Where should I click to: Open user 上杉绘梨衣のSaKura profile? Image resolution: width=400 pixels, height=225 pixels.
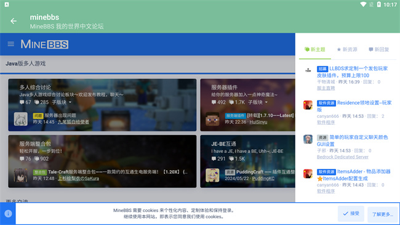point(78,178)
